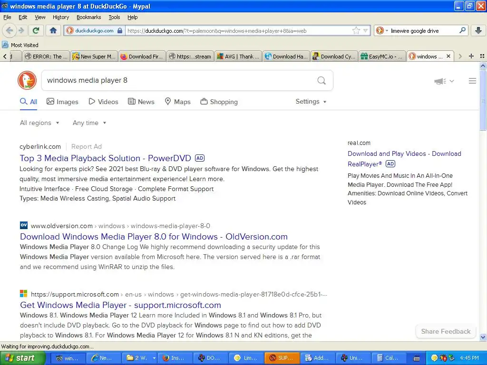This screenshot has height=365, width=487.
Task: Open the Bookmarks menu
Action: tap(88, 17)
